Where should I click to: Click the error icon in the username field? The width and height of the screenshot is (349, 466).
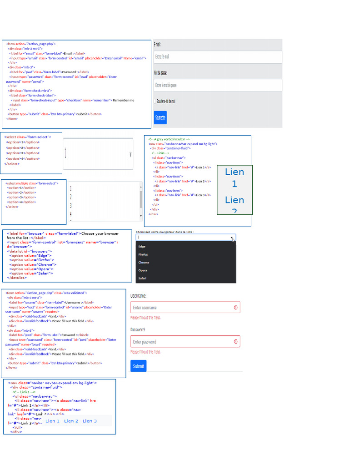tap(236, 308)
